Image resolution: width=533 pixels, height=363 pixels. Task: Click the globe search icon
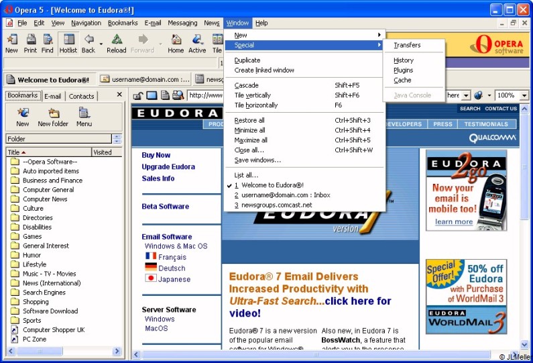click(x=479, y=95)
